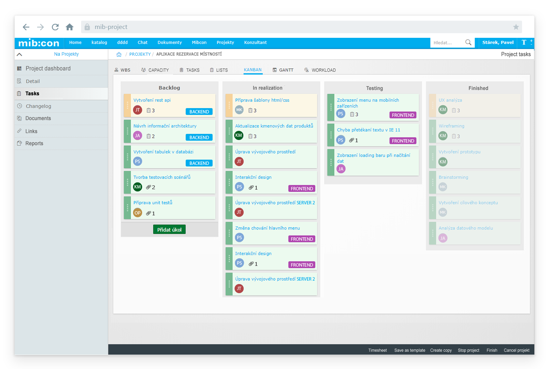Click PROJEKTY breadcrumb link
550x369 pixels.
point(140,54)
